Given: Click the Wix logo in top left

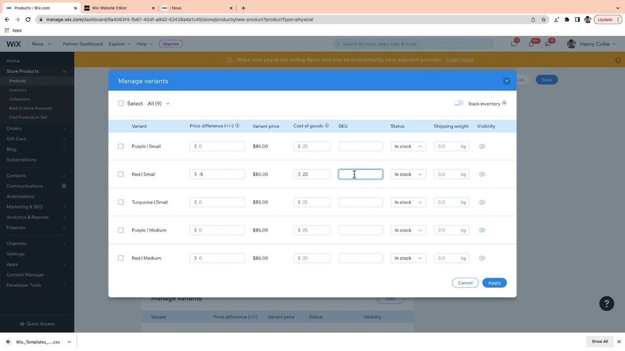Looking at the screenshot, I should click(13, 43).
